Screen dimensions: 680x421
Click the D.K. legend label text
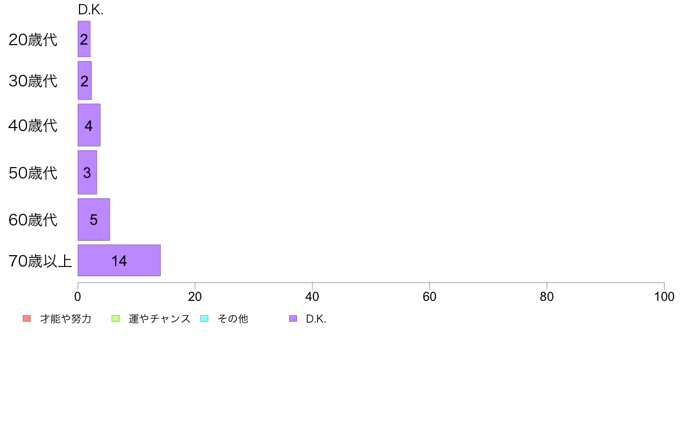tap(316, 319)
